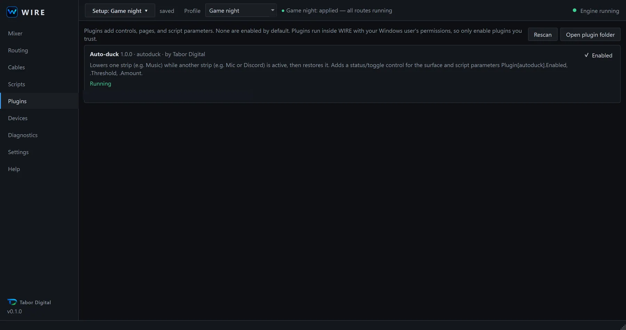Image resolution: width=626 pixels, height=330 pixels.
Task: Open the Devices page
Action: pyautogui.click(x=39, y=118)
